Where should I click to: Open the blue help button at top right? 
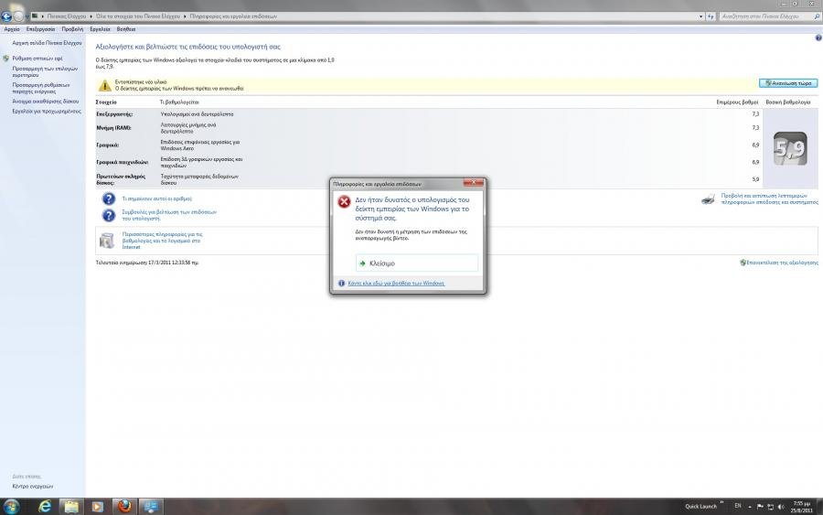click(817, 38)
